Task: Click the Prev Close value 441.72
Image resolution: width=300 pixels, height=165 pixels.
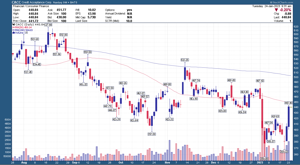Action: pyautogui.click(x=33, y=21)
